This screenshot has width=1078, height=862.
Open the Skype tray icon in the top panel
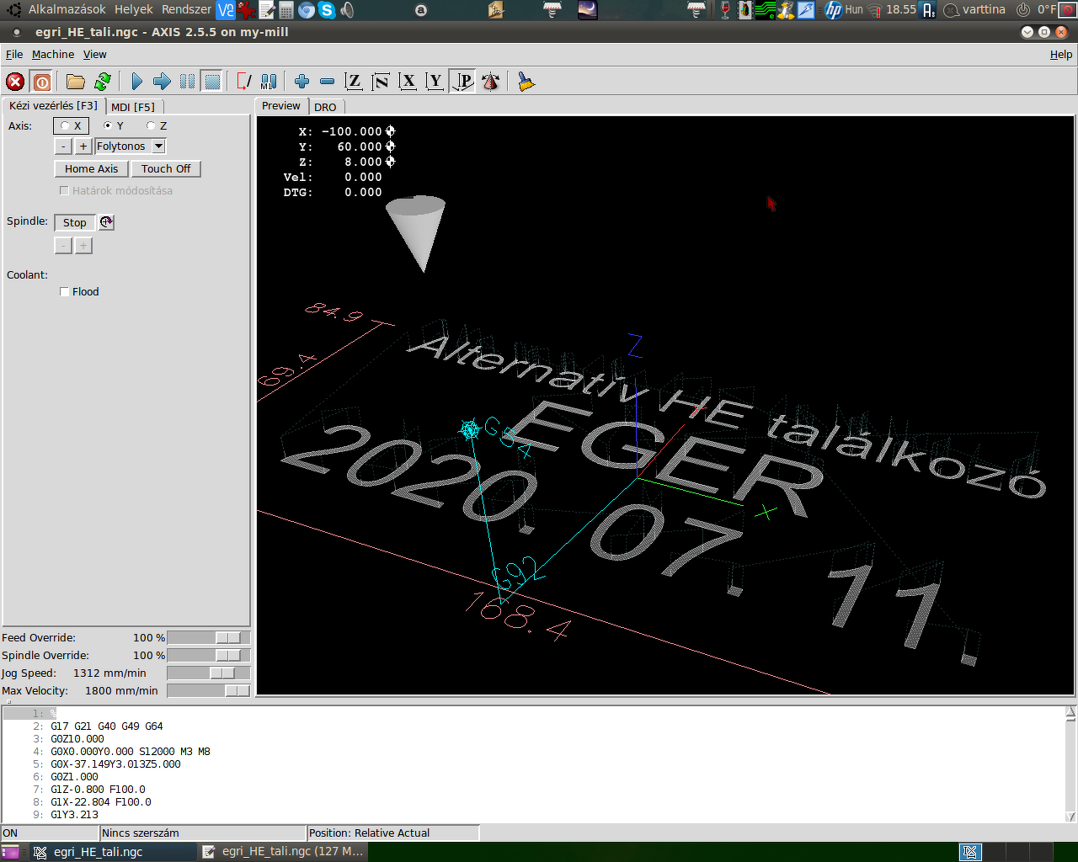point(327,10)
